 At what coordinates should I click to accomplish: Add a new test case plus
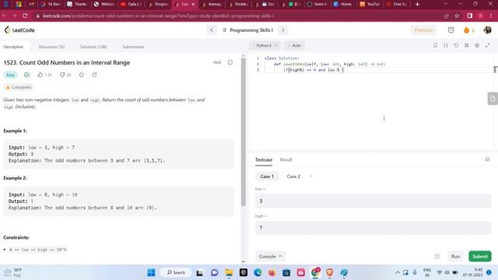point(311,177)
